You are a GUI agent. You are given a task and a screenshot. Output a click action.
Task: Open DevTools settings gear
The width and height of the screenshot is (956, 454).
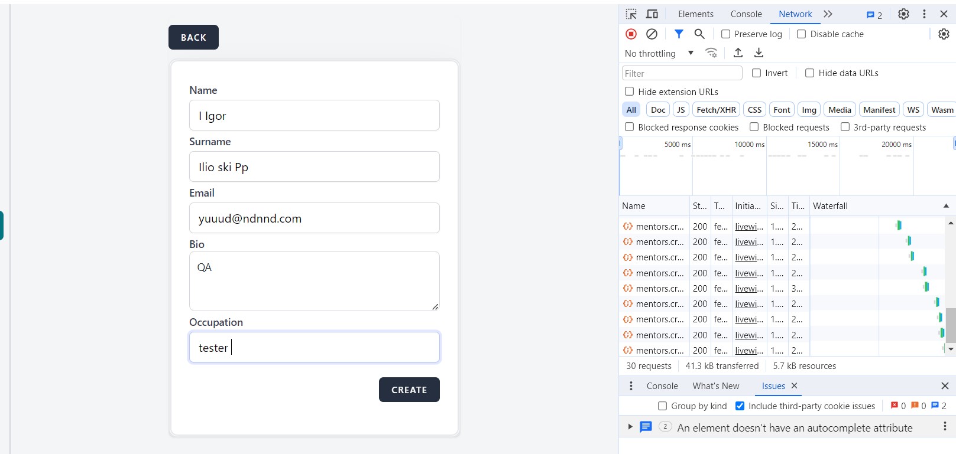(903, 14)
